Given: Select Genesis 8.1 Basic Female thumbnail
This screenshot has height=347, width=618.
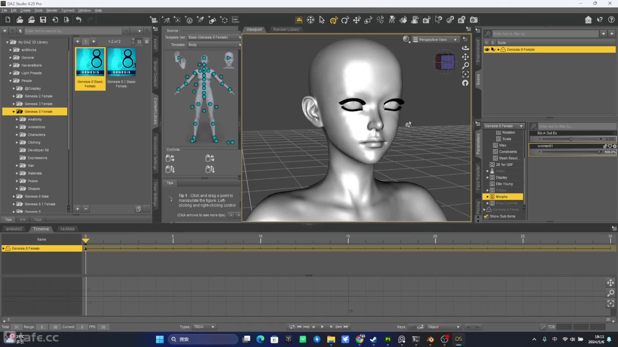Looking at the screenshot, I should tap(121, 68).
